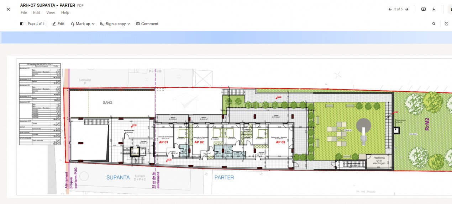Open the File menu
The image size is (452, 204).
24,13
